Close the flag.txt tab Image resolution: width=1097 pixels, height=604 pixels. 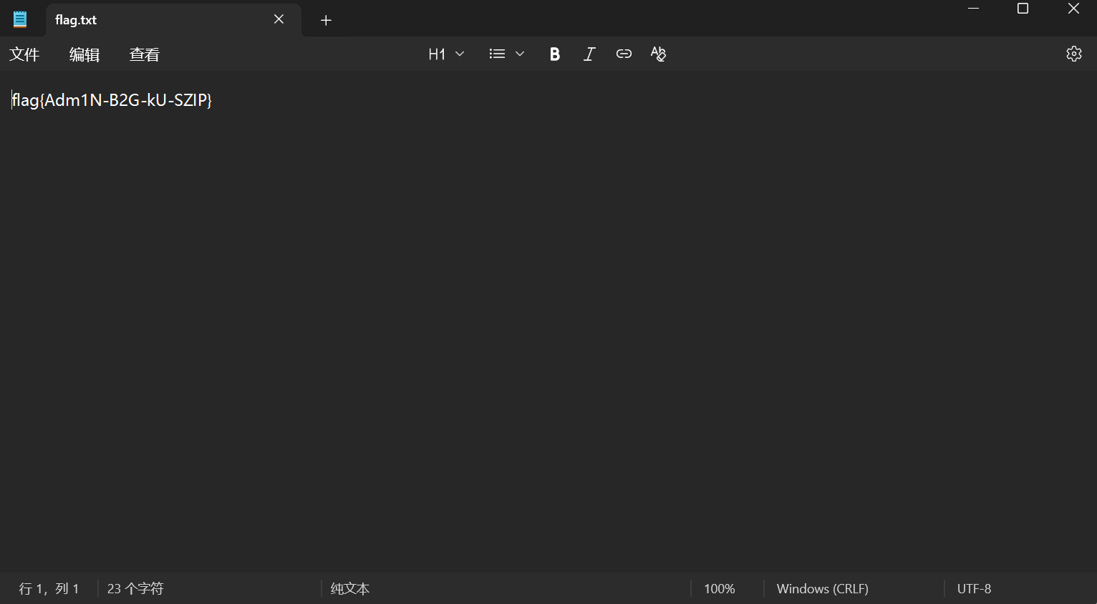[279, 19]
